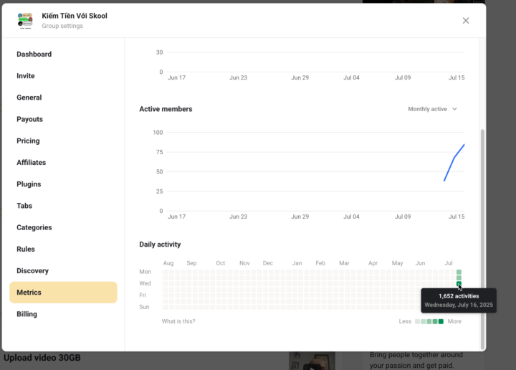Viewport: 516px width, 370px height.
Task: Open the Plugins section
Action: pos(29,184)
